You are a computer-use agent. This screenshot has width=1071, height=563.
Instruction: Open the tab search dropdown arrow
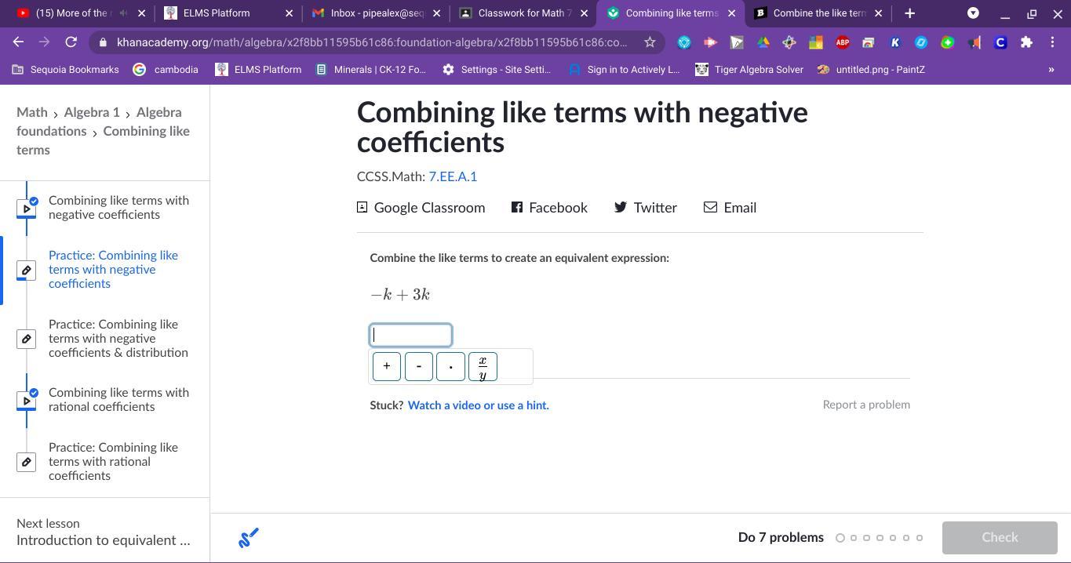973,13
